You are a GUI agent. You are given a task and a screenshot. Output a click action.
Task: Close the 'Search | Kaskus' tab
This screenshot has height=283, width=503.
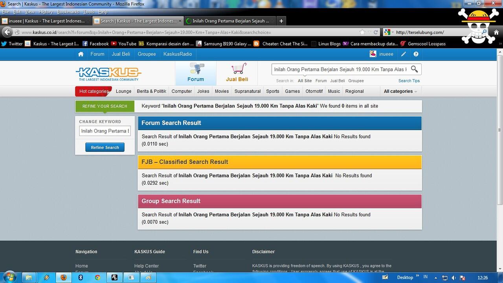[180, 21]
